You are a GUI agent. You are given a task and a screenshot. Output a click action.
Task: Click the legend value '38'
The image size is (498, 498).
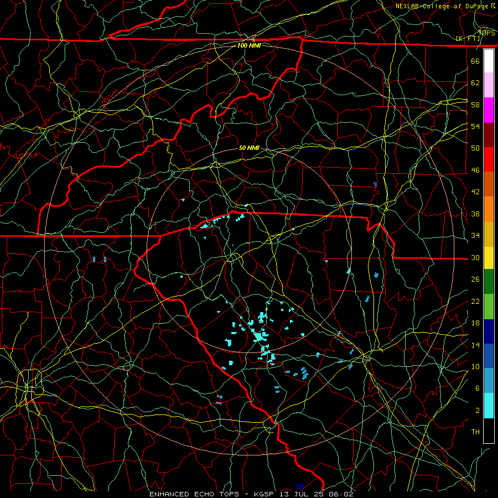coord(475,214)
